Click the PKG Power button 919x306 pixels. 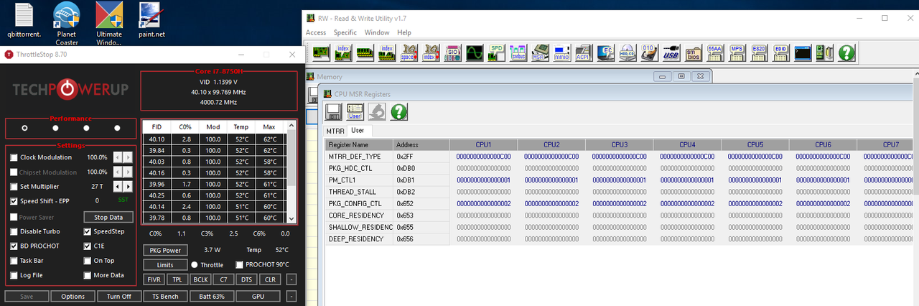pos(165,250)
